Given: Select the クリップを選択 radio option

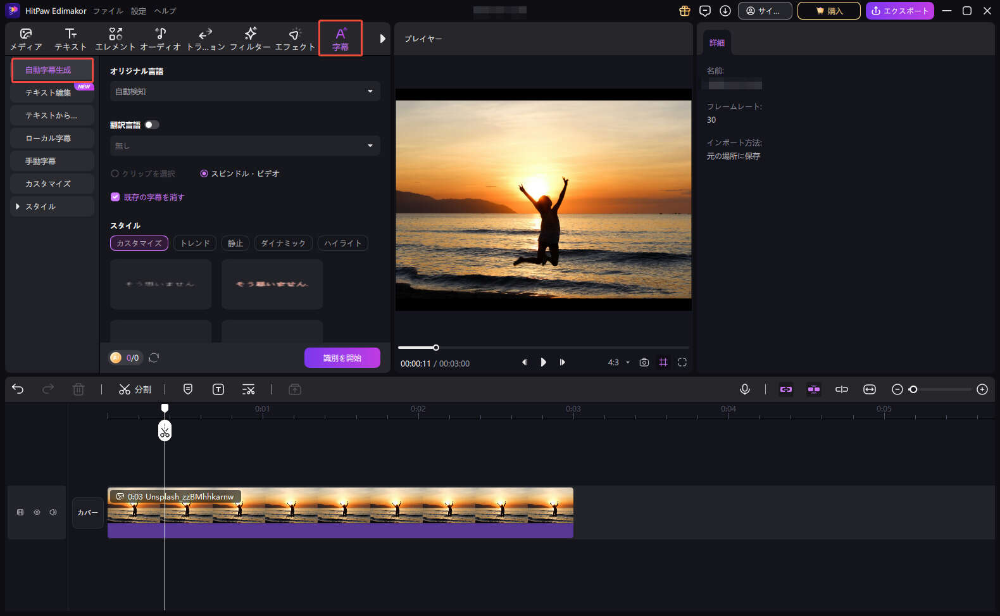Looking at the screenshot, I should coord(115,173).
